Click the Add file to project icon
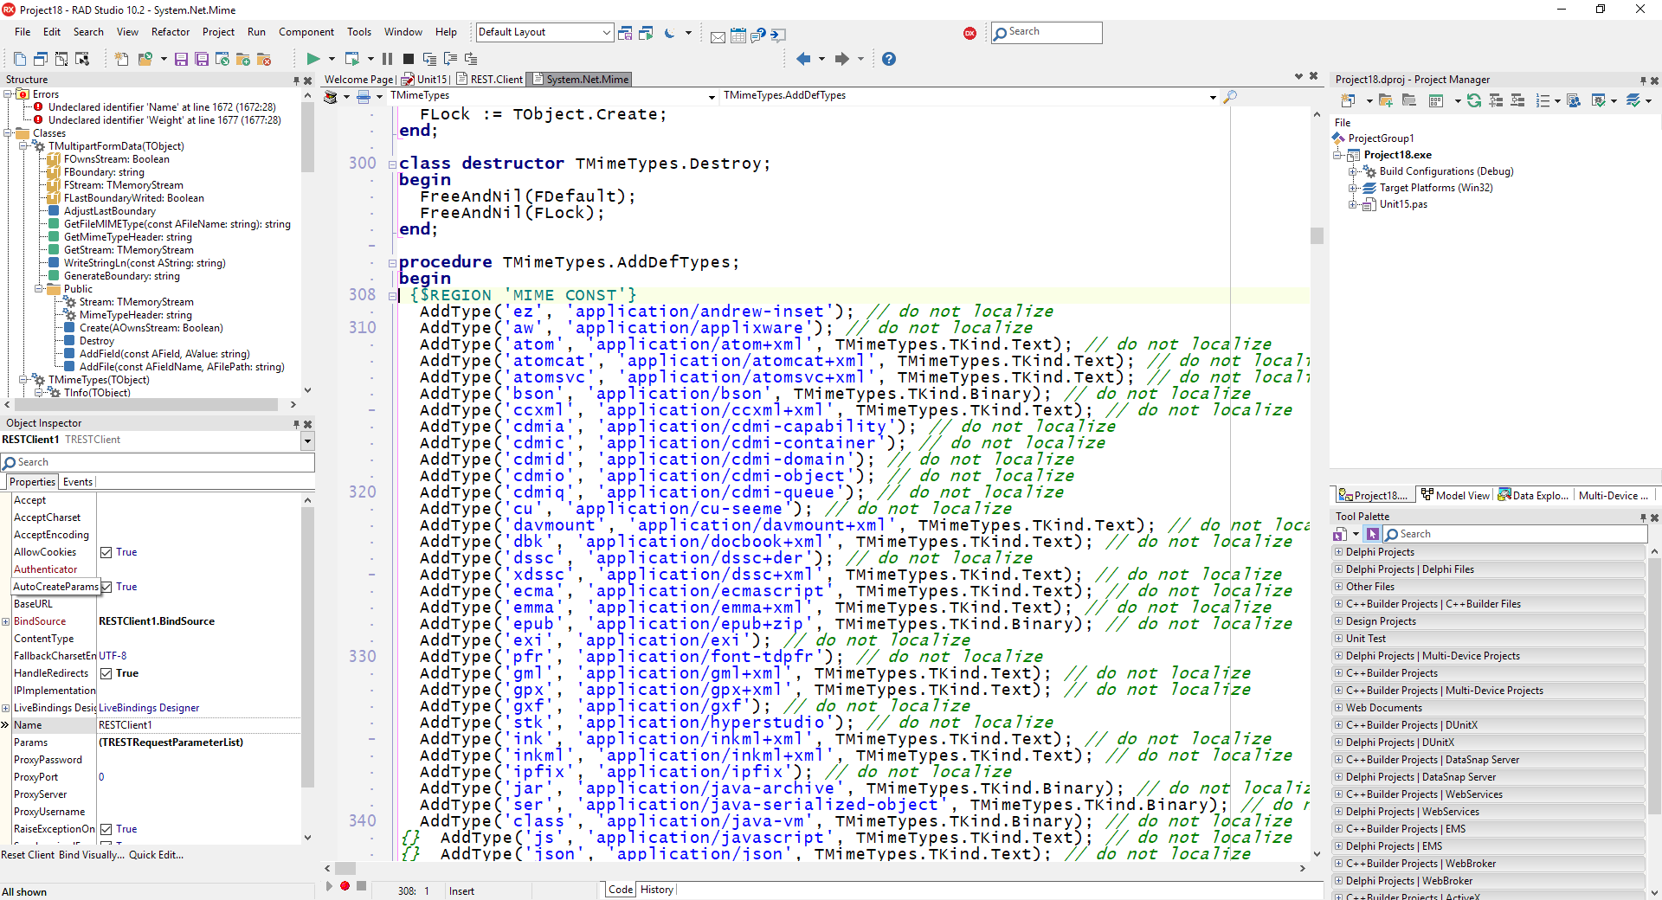This screenshot has width=1662, height=900. 243,59
